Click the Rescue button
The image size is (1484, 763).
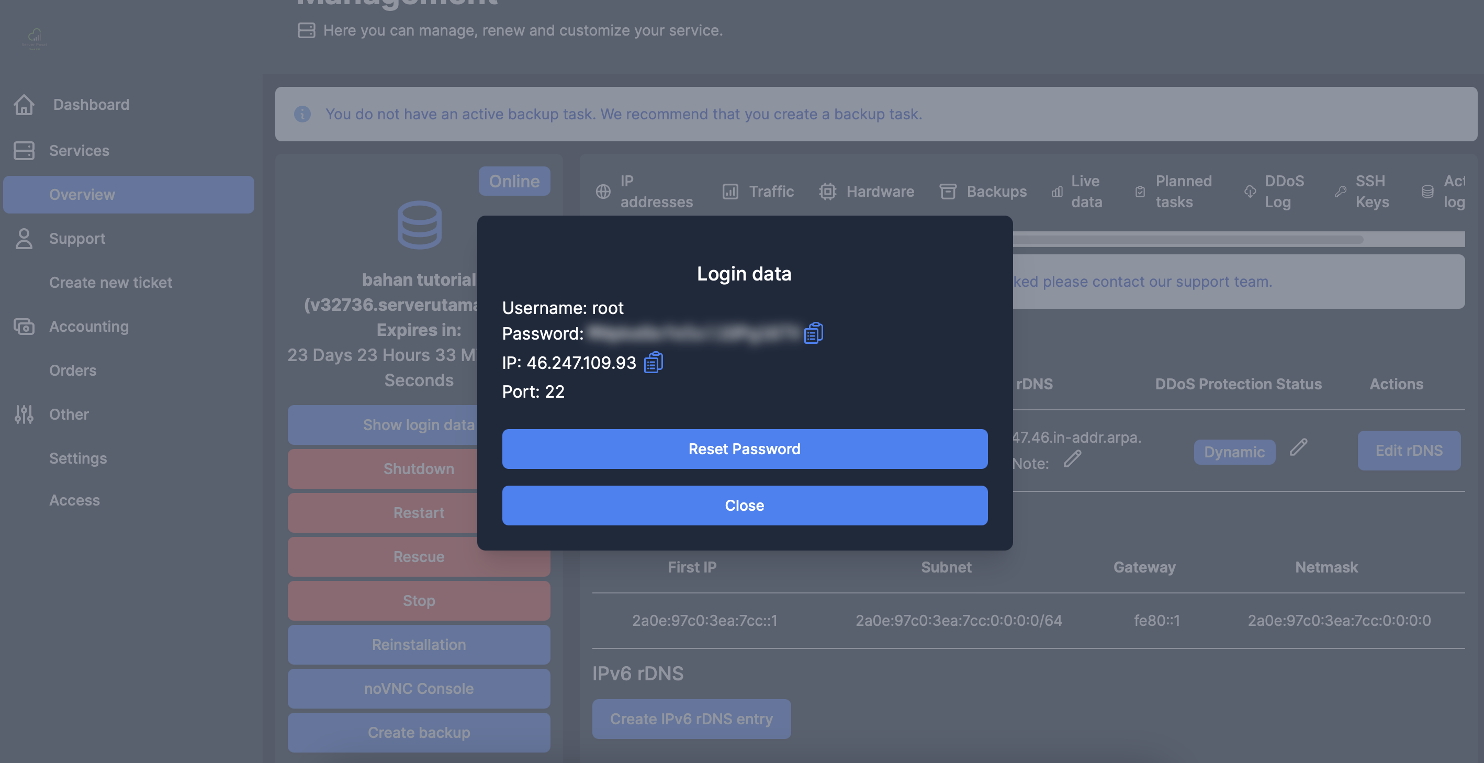click(418, 557)
